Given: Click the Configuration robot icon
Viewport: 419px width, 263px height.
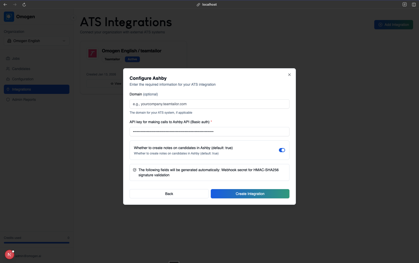Looking at the screenshot, I should pyautogui.click(x=8, y=79).
